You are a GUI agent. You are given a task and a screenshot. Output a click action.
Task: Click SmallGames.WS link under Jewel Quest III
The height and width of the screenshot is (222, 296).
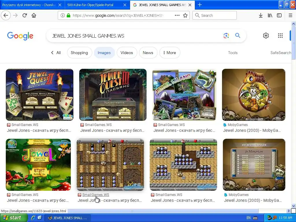tap(98, 125)
